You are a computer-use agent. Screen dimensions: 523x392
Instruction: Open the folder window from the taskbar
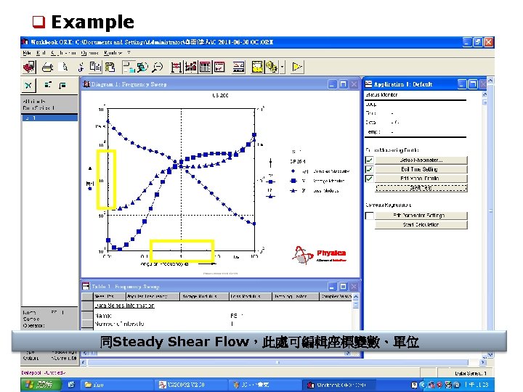point(115,385)
